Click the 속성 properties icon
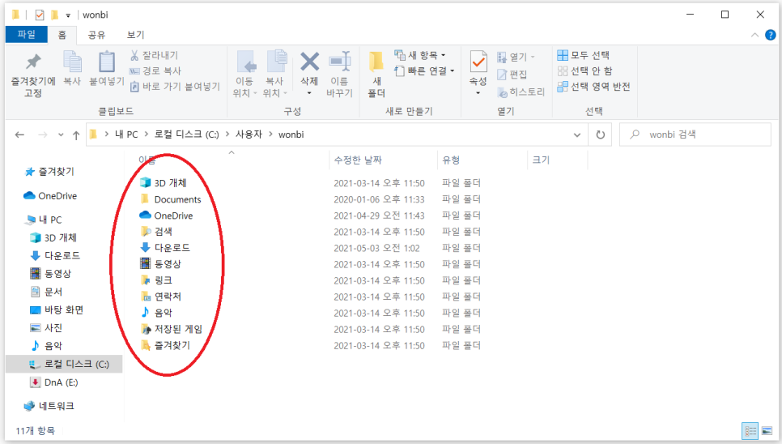The image size is (782, 444). [x=478, y=62]
